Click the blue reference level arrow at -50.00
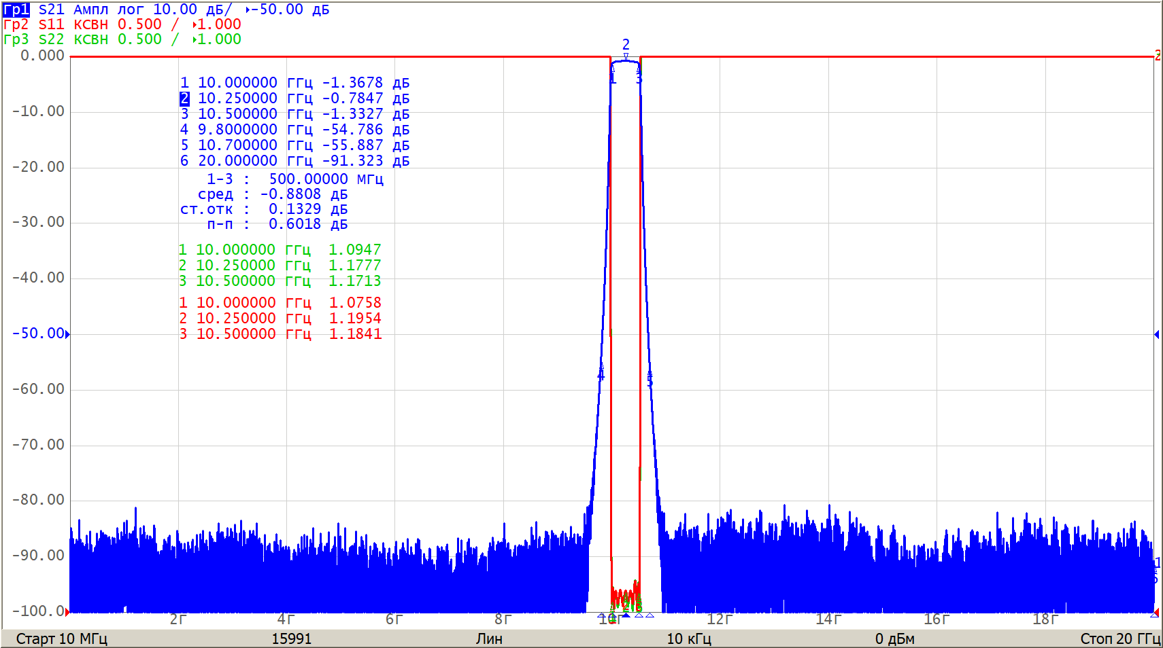Screen dimensions: 1163x648 [67, 334]
